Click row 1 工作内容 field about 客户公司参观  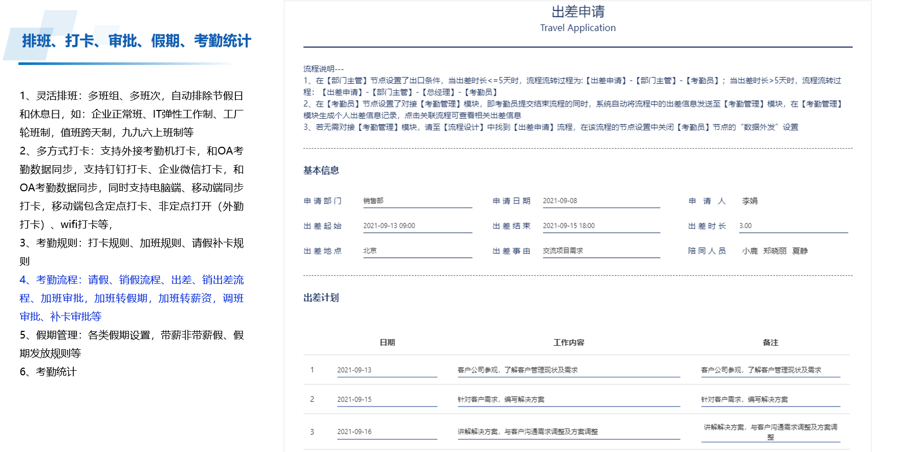tap(569, 370)
